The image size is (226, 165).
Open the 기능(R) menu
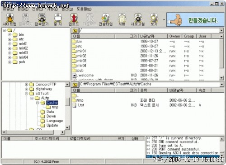click(52, 9)
